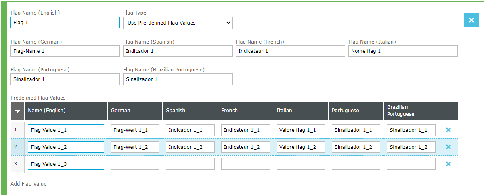Select the Flag Name (French) textbox

290,51
